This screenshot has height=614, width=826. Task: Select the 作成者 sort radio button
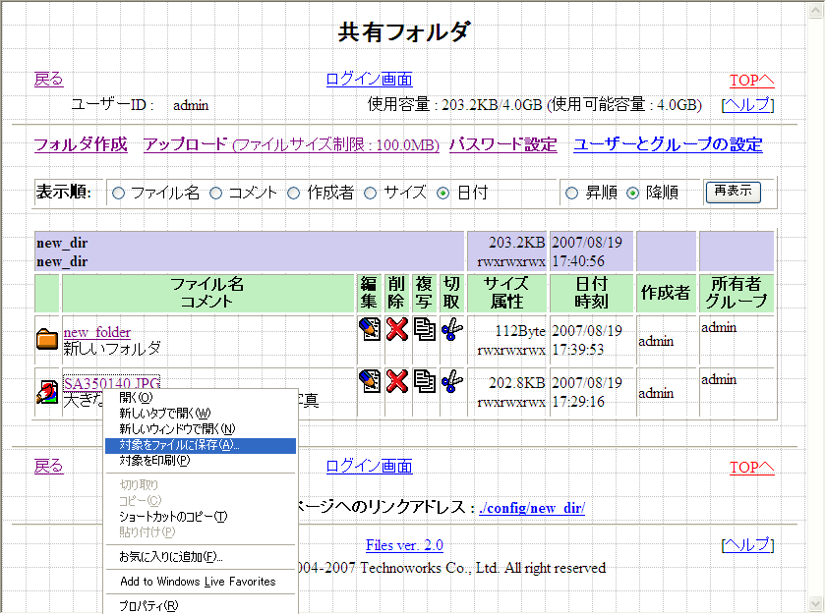point(294,194)
